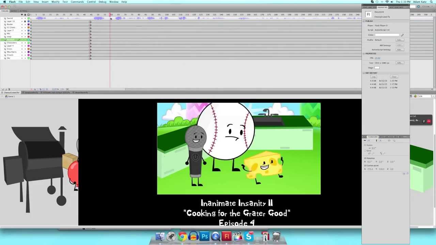
Task: Hide the Clouds layer
Action: (22, 55)
